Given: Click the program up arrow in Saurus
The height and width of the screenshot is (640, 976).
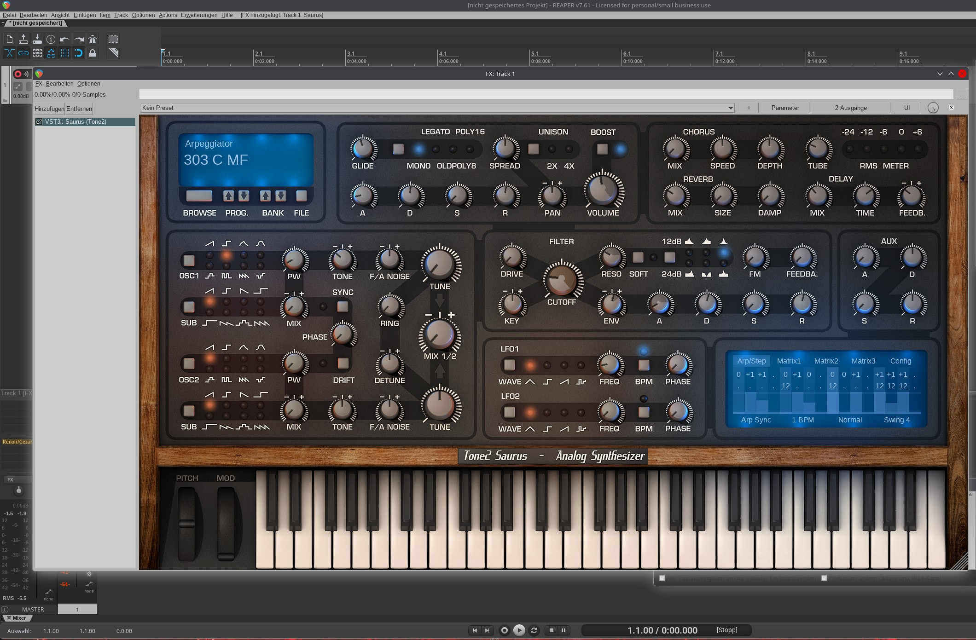Looking at the screenshot, I should 228,196.
